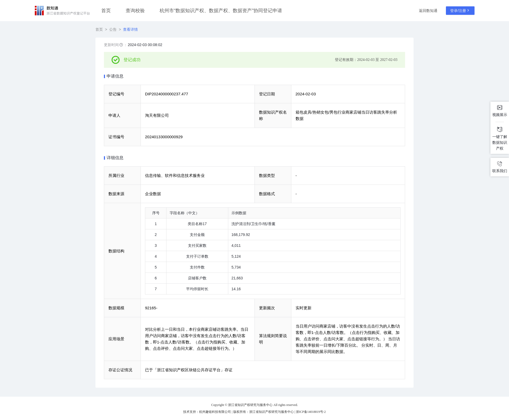Click applicant name 淘天有限公司

click(x=157, y=115)
